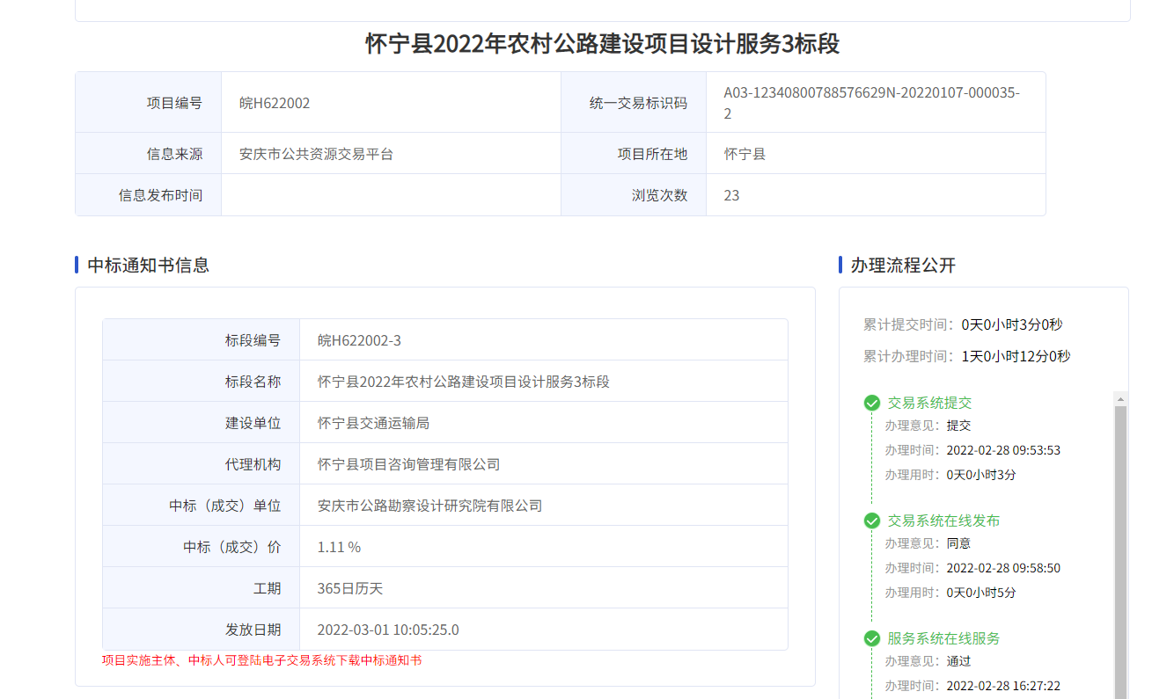Click the green check icon beside 交易系统提交

tap(872, 403)
